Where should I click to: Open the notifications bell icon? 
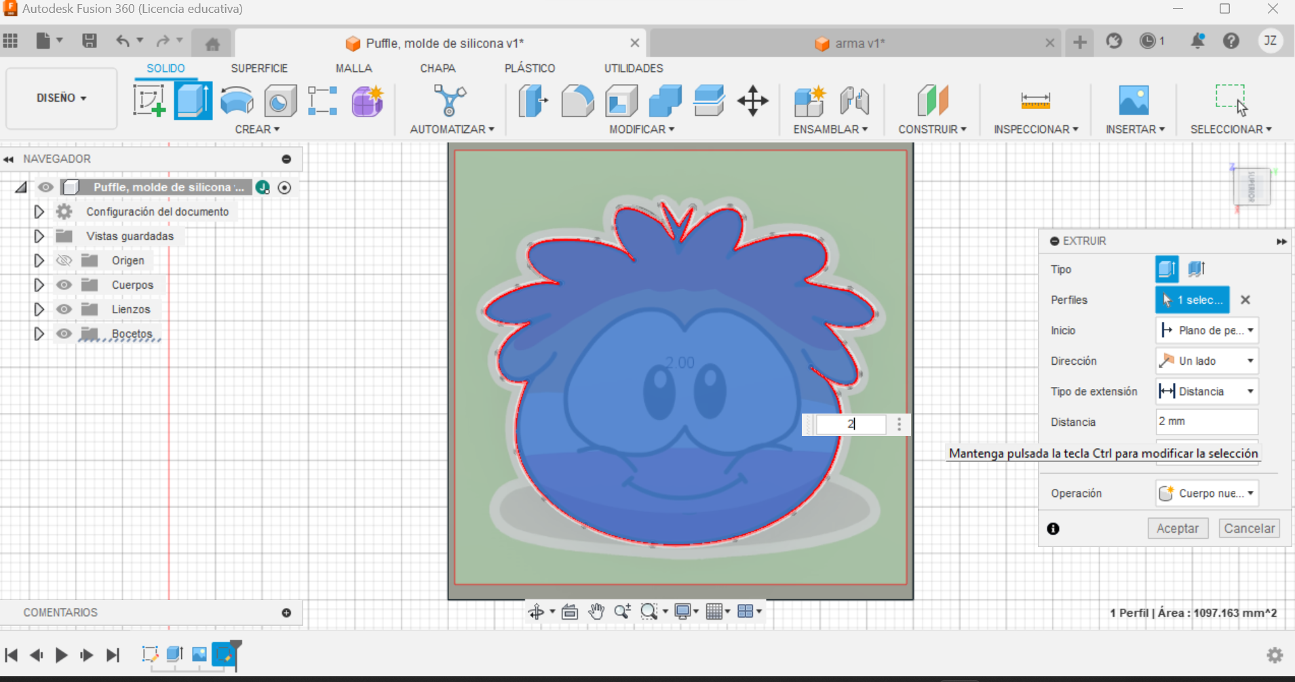point(1197,41)
